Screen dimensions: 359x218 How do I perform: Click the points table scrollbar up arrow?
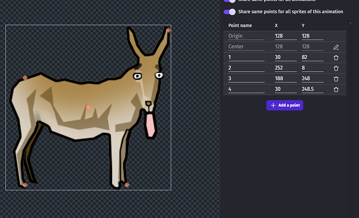point(350,23)
